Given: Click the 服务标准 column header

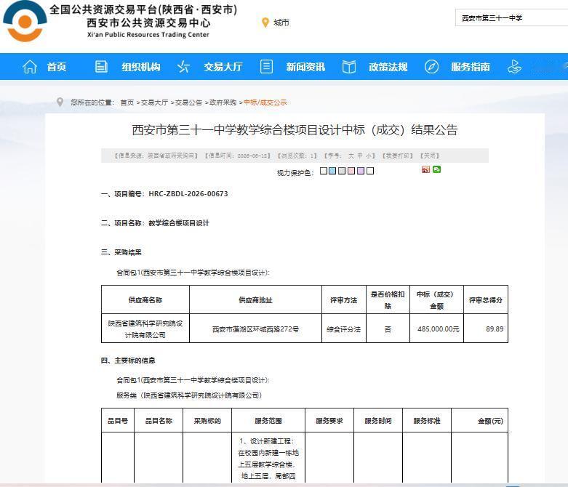Looking at the screenshot, I should pos(427,421).
